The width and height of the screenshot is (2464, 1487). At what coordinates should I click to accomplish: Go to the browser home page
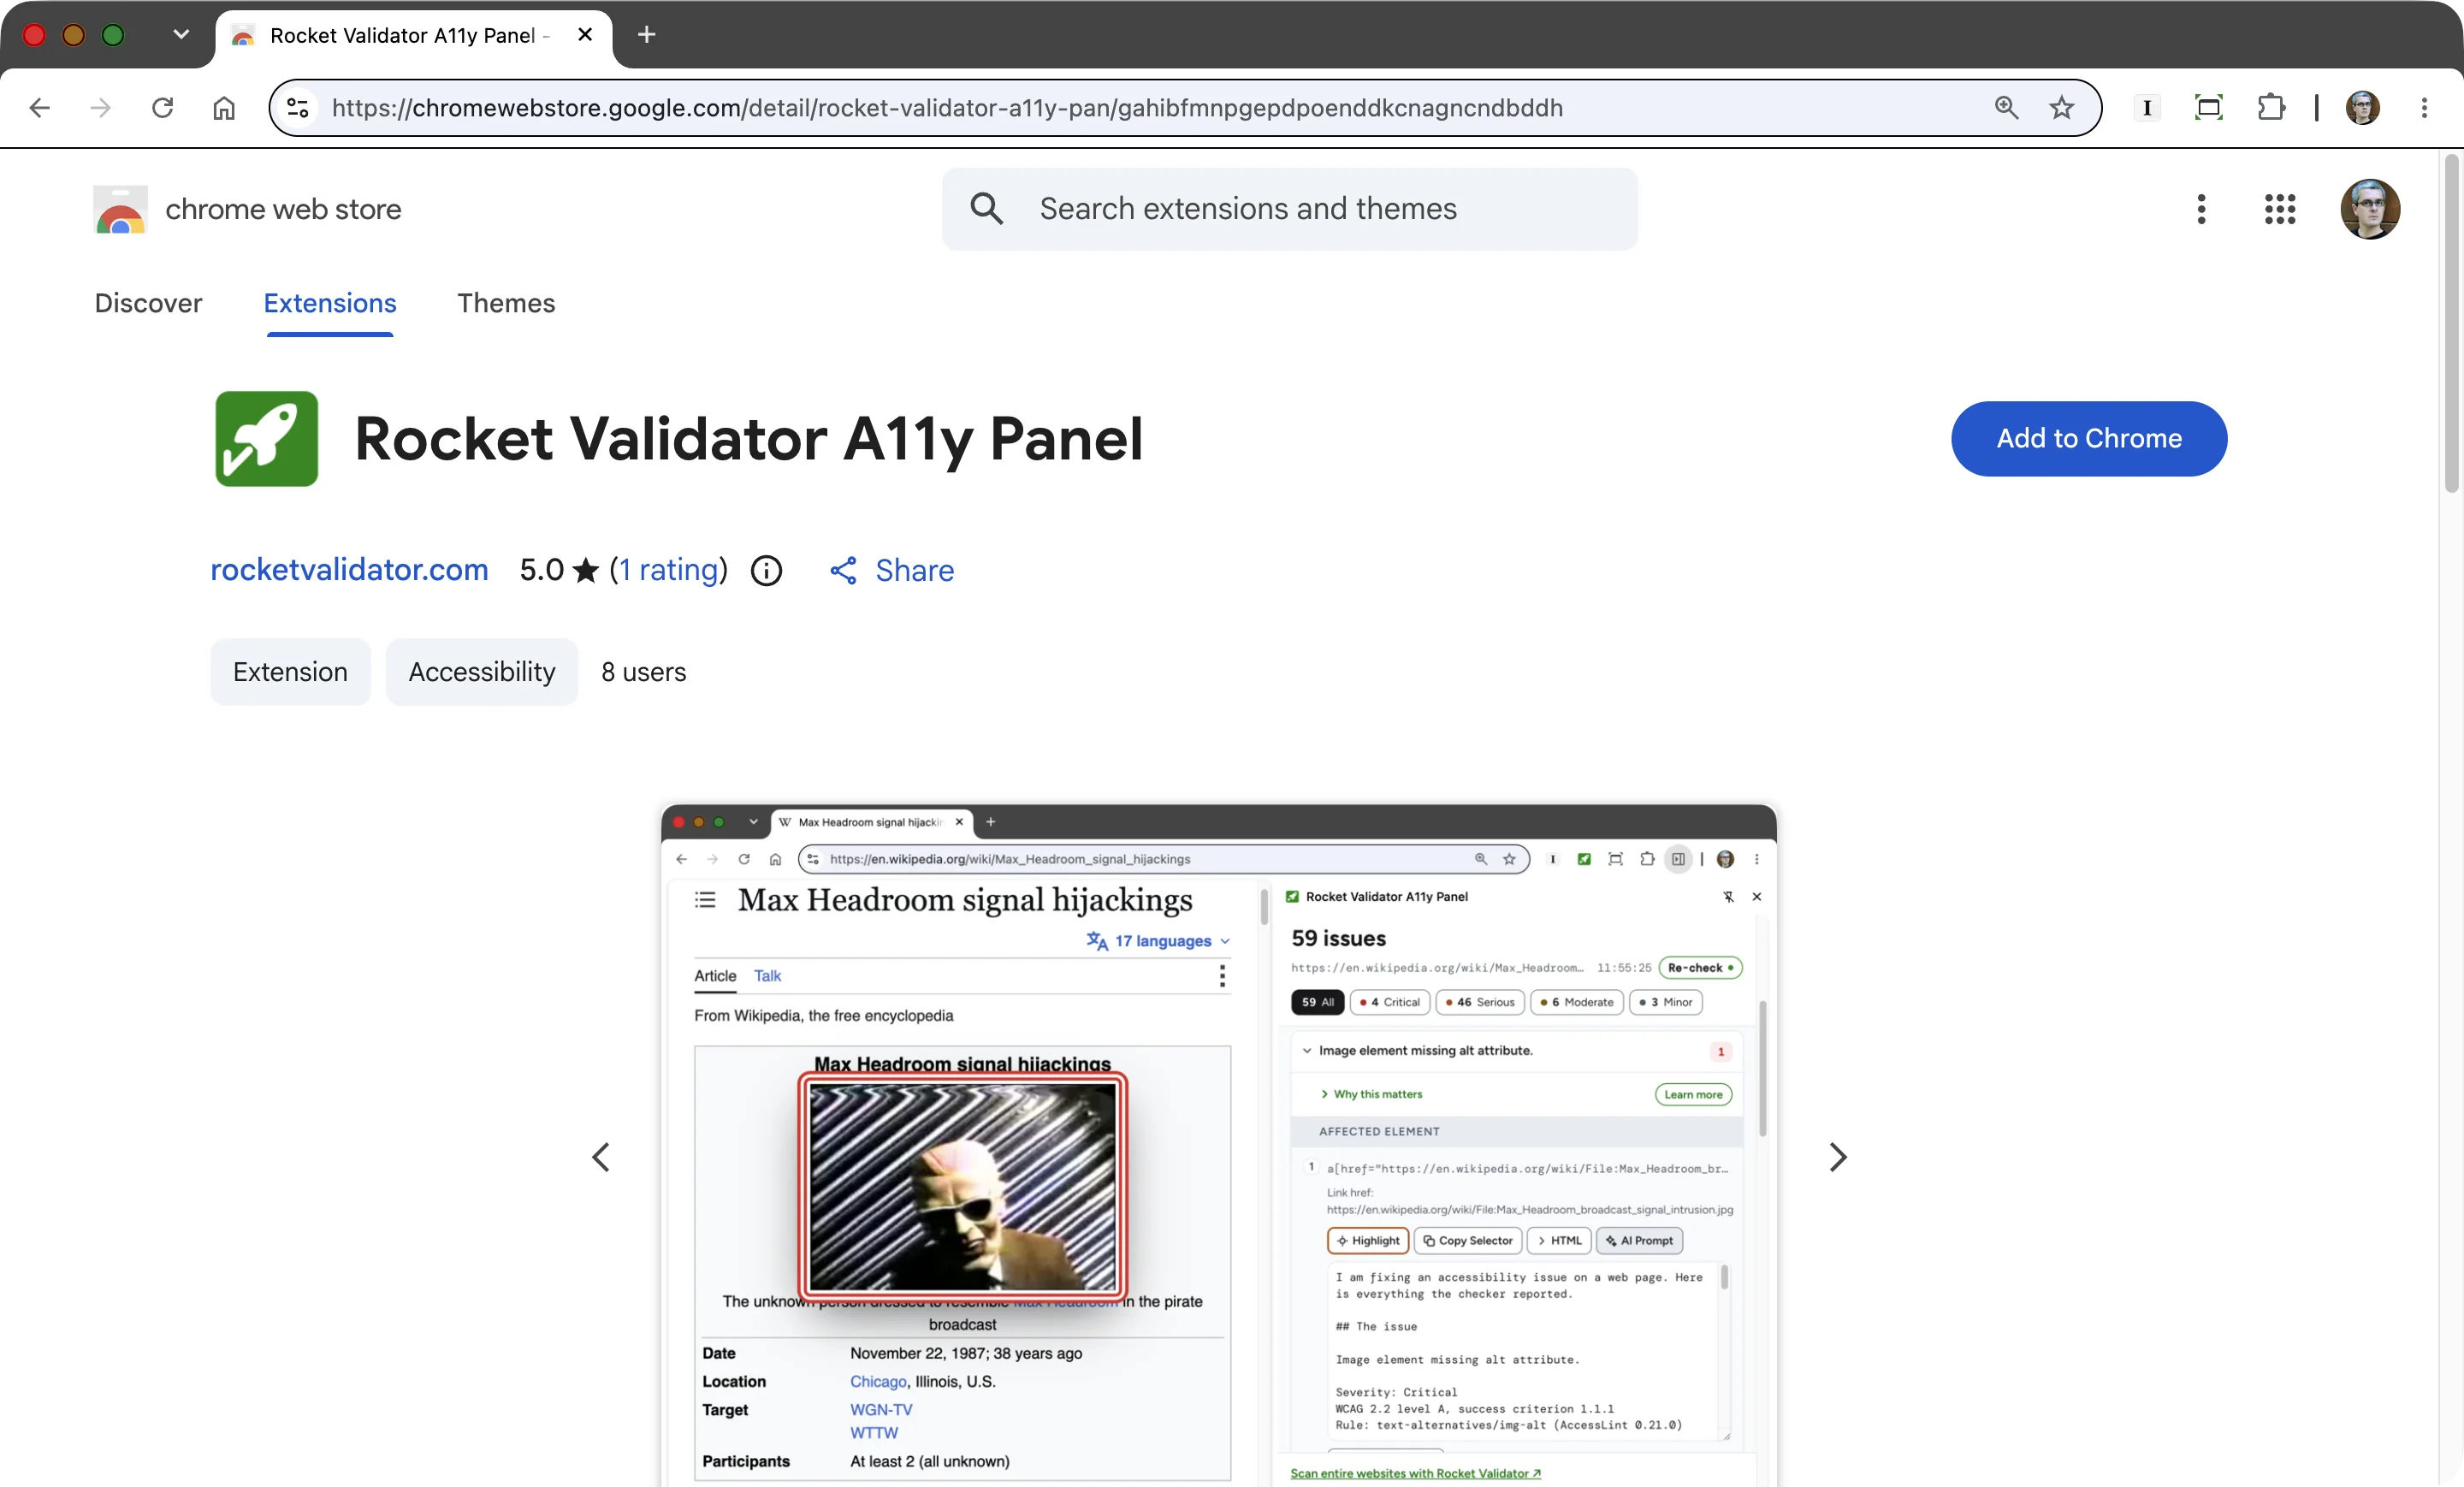(x=224, y=107)
